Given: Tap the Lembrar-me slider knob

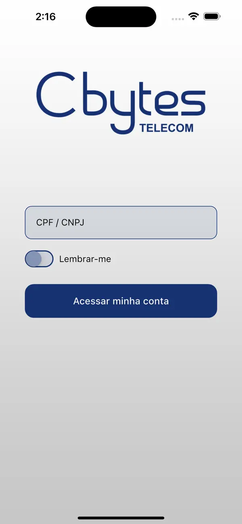Looking at the screenshot, I should click(x=33, y=259).
